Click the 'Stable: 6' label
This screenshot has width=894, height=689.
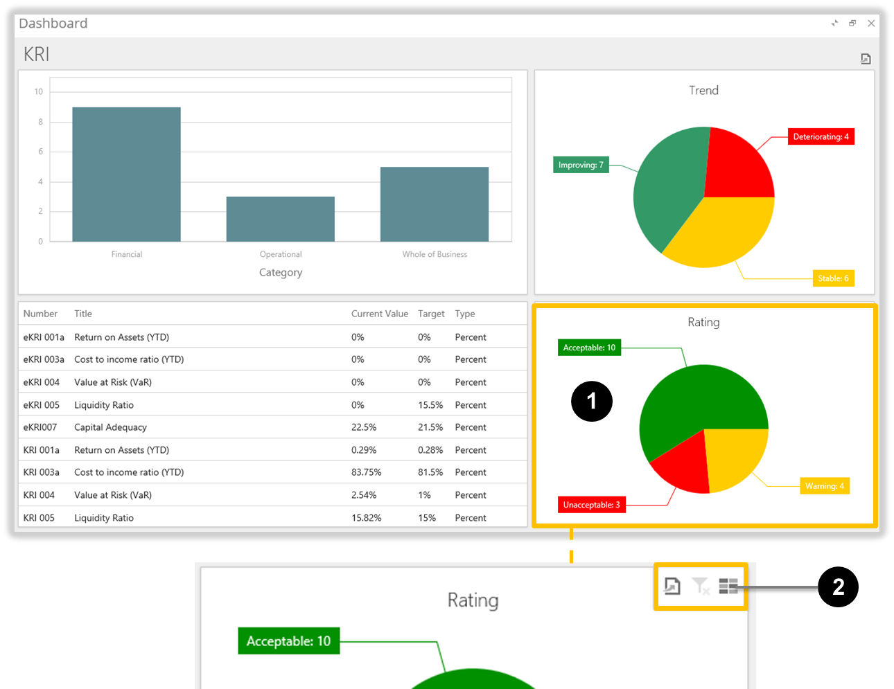[833, 278]
